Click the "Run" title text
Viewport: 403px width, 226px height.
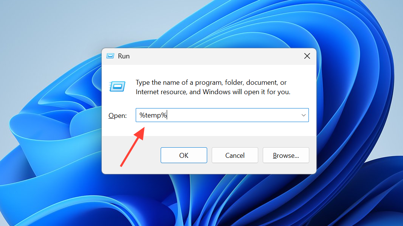pyautogui.click(x=124, y=56)
